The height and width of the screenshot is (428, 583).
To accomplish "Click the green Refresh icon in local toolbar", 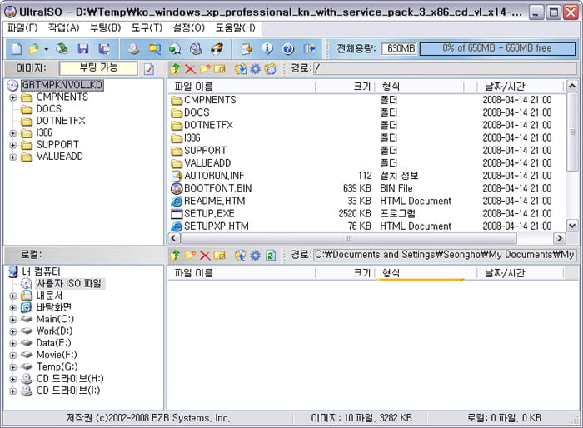I will (x=271, y=256).
